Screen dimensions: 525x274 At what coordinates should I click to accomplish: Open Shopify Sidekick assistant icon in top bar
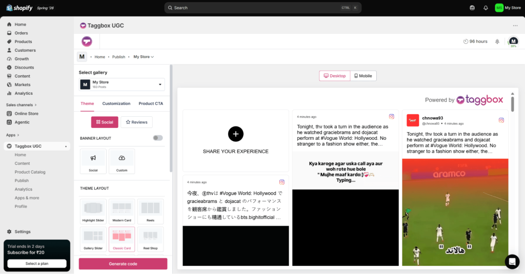(472, 8)
